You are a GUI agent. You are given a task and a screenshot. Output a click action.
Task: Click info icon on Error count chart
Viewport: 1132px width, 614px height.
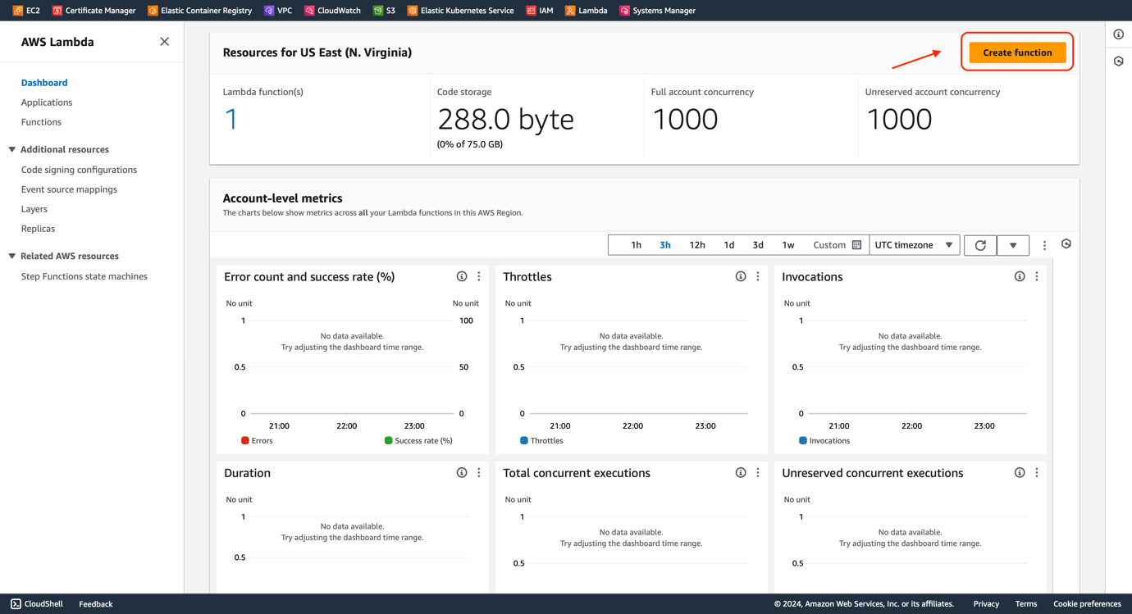point(462,277)
